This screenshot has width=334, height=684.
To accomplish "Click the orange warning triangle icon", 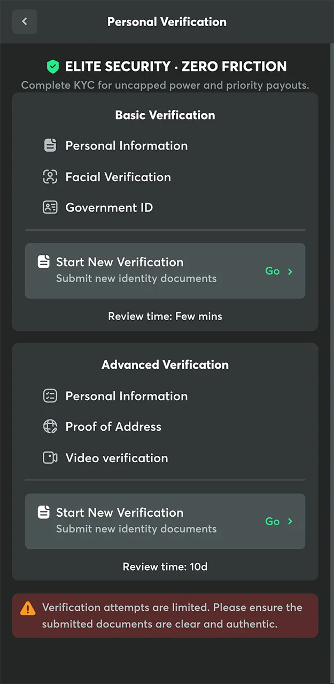I will [28, 608].
